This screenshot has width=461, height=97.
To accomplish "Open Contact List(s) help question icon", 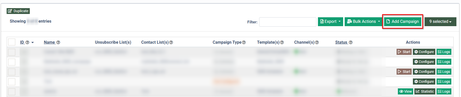I will (x=171, y=42).
